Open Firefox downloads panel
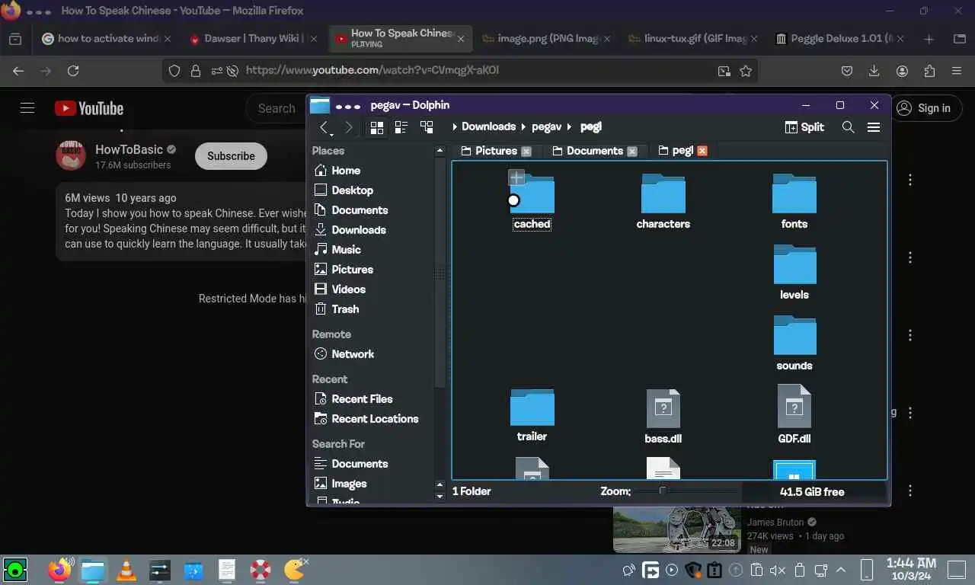This screenshot has width=975, height=585. (x=874, y=71)
